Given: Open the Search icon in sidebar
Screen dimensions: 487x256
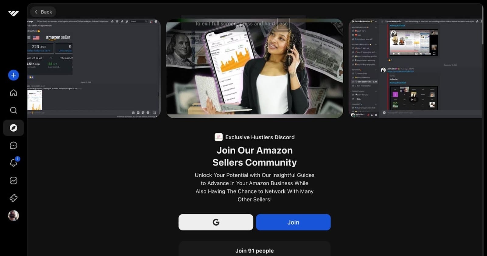Looking at the screenshot, I should pos(13,110).
